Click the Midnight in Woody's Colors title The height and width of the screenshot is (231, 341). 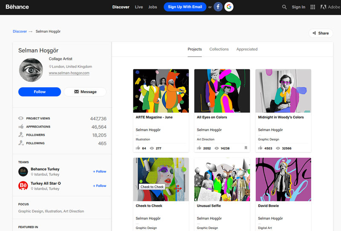(x=281, y=117)
